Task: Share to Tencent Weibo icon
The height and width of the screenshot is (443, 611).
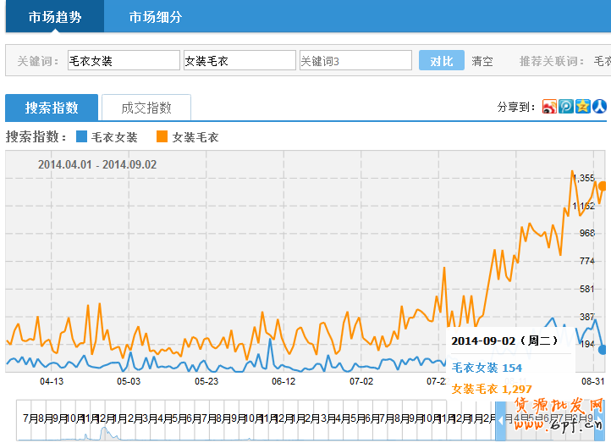Action: 566,107
